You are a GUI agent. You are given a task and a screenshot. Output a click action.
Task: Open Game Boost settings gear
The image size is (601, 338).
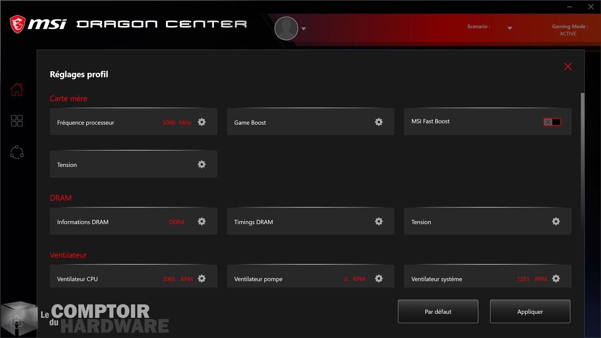click(379, 122)
